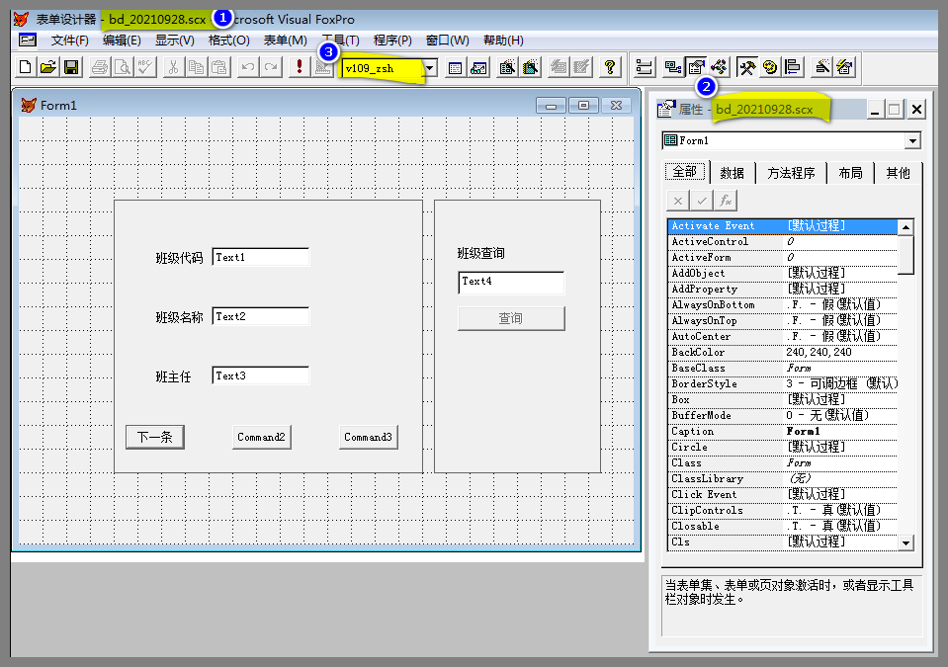The image size is (948, 667).
Task: Open the 帮助(H) menu
Action: tap(503, 41)
